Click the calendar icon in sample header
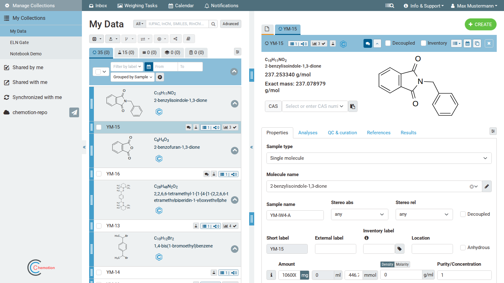The height and width of the screenshot is (283, 504). (x=467, y=43)
